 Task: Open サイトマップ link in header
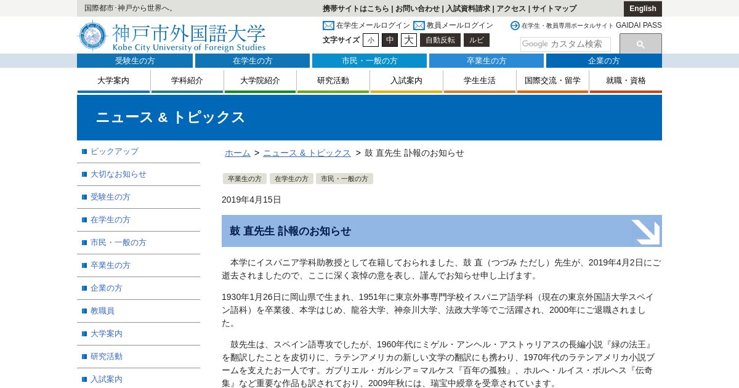(x=554, y=9)
